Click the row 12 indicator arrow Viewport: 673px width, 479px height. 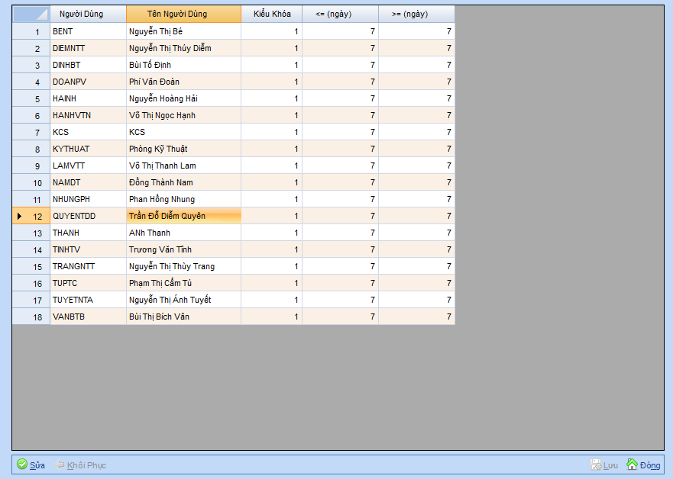(19, 216)
